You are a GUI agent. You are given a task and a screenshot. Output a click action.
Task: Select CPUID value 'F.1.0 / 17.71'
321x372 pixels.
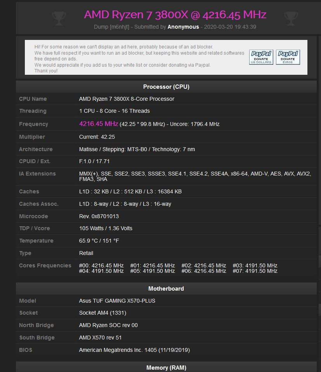(x=94, y=161)
